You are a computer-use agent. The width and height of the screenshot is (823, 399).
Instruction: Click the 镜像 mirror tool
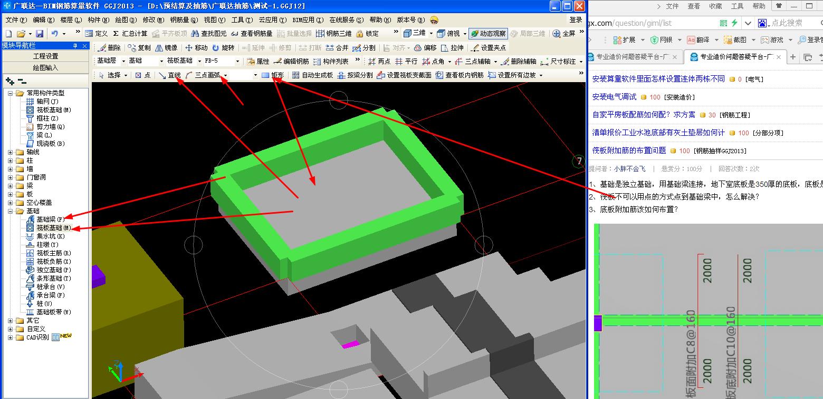[x=167, y=47]
